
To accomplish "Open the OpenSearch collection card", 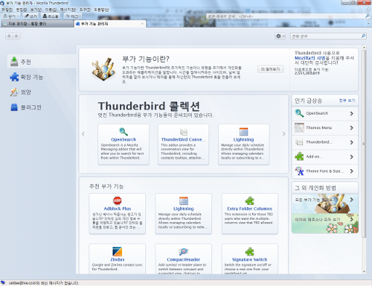I will [x=124, y=144].
